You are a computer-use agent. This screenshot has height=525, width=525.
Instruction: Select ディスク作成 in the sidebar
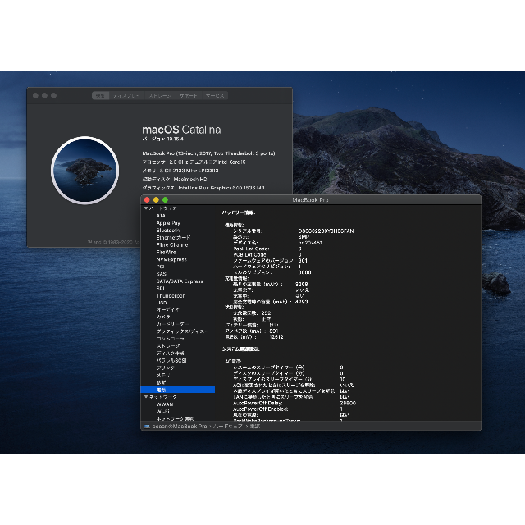(x=170, y=354)
